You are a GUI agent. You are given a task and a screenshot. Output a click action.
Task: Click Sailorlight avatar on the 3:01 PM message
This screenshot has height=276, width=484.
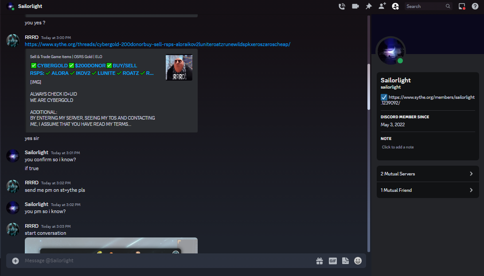point(13,156)
